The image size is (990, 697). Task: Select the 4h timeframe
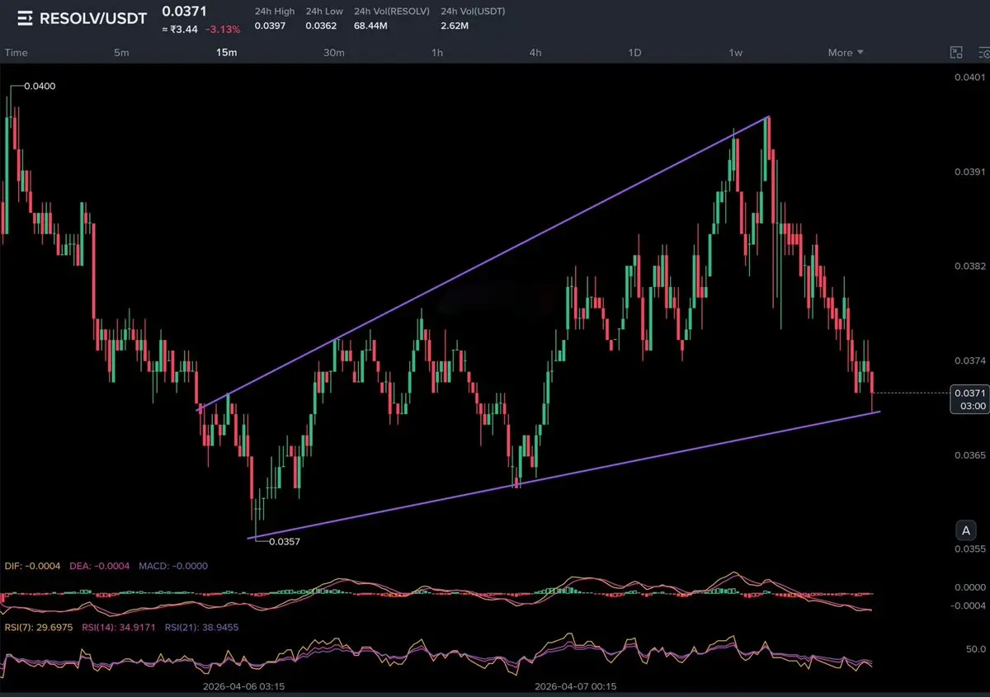pyautogui.click(x=535, y=53)
